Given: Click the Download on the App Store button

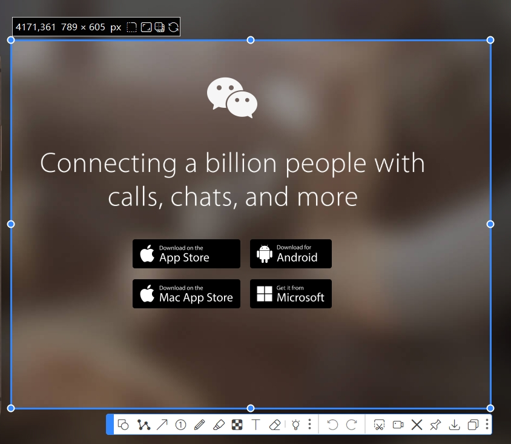Looking at the screenshot, I should coord(186,254).
